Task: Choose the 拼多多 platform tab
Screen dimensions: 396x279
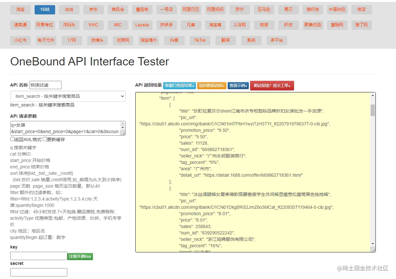Action: [x=167, y=25]
